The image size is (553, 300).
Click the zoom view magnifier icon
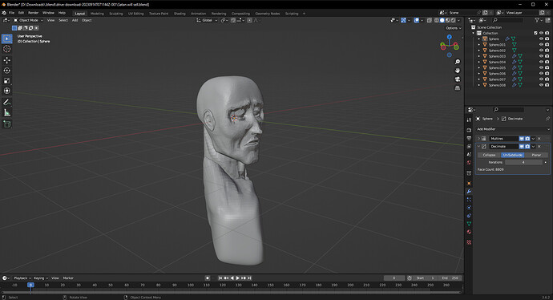coord(458,62)
